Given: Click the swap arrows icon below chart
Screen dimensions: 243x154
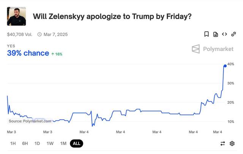Looking at the screenshot, I should tap(223, 143).
